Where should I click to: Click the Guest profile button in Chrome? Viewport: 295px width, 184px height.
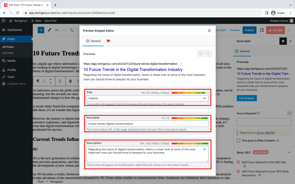pyautogui.click(x=278, y=13)
